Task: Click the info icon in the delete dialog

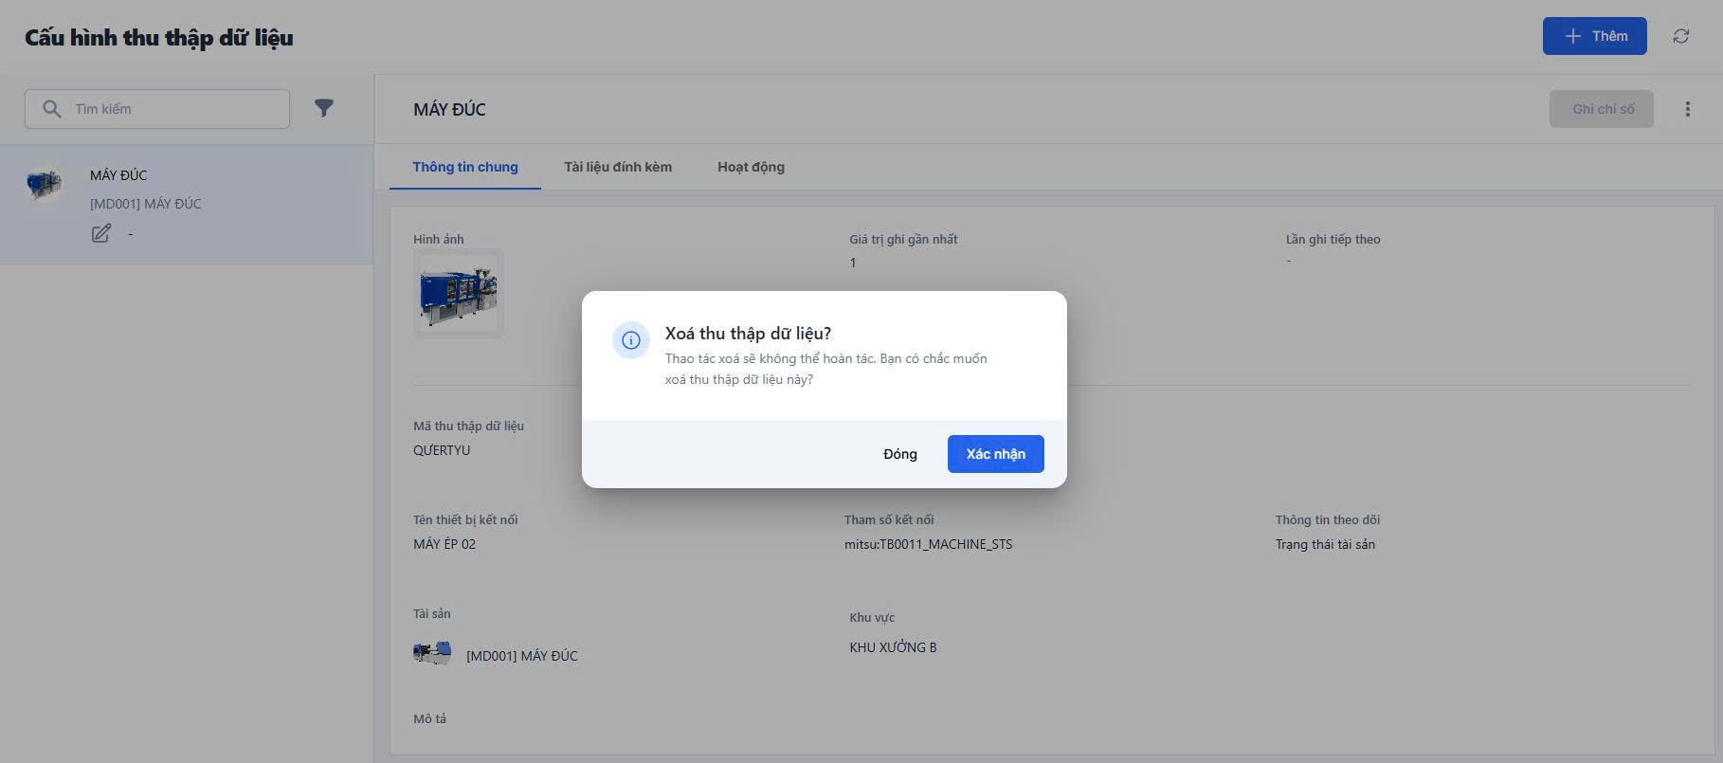Action: tap(631, 340)
